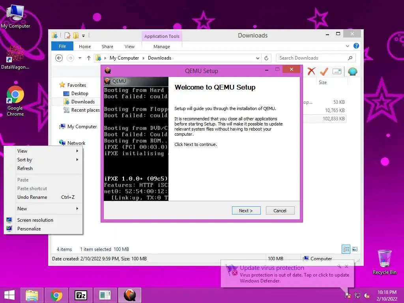Select My Computer in the navigation pane
Screen dimensions: 404x303
tap(78, 127)
